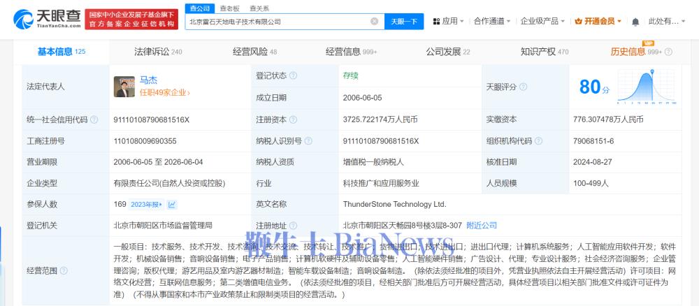Open help icon beside 历史信息 tab
Screen dimensions: 699x306
click(x=668, y=52)
